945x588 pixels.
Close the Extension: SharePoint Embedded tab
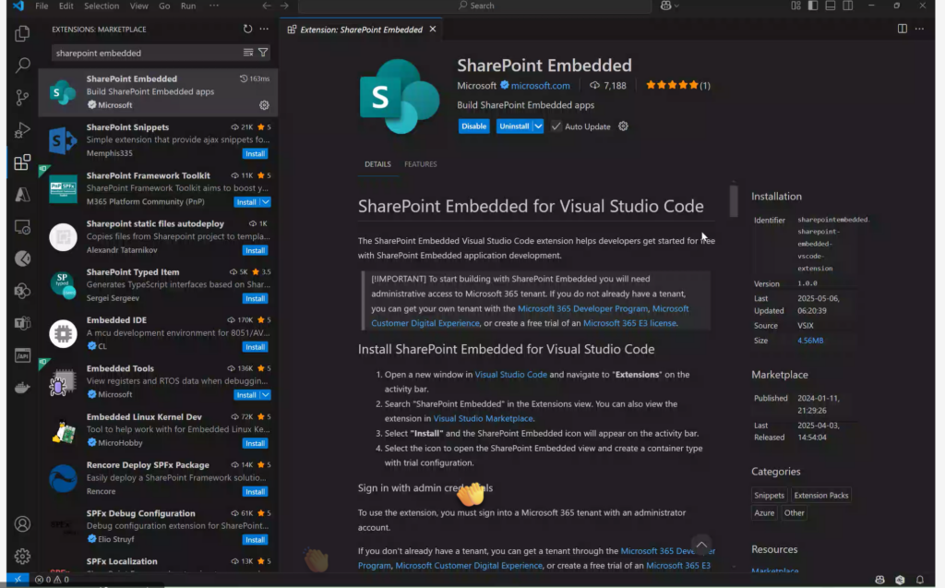click(433, 29)
